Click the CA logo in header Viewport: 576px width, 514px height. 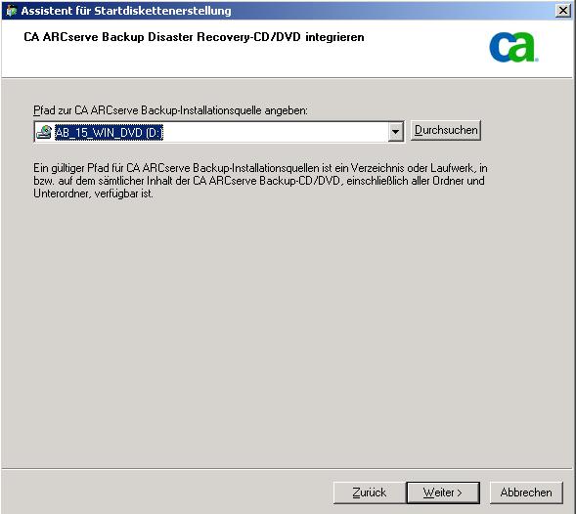[513, 47]
